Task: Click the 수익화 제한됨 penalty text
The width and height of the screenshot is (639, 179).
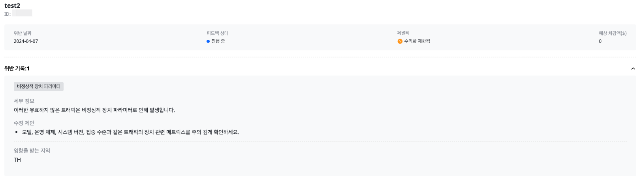Action: (x=417, y=41)
